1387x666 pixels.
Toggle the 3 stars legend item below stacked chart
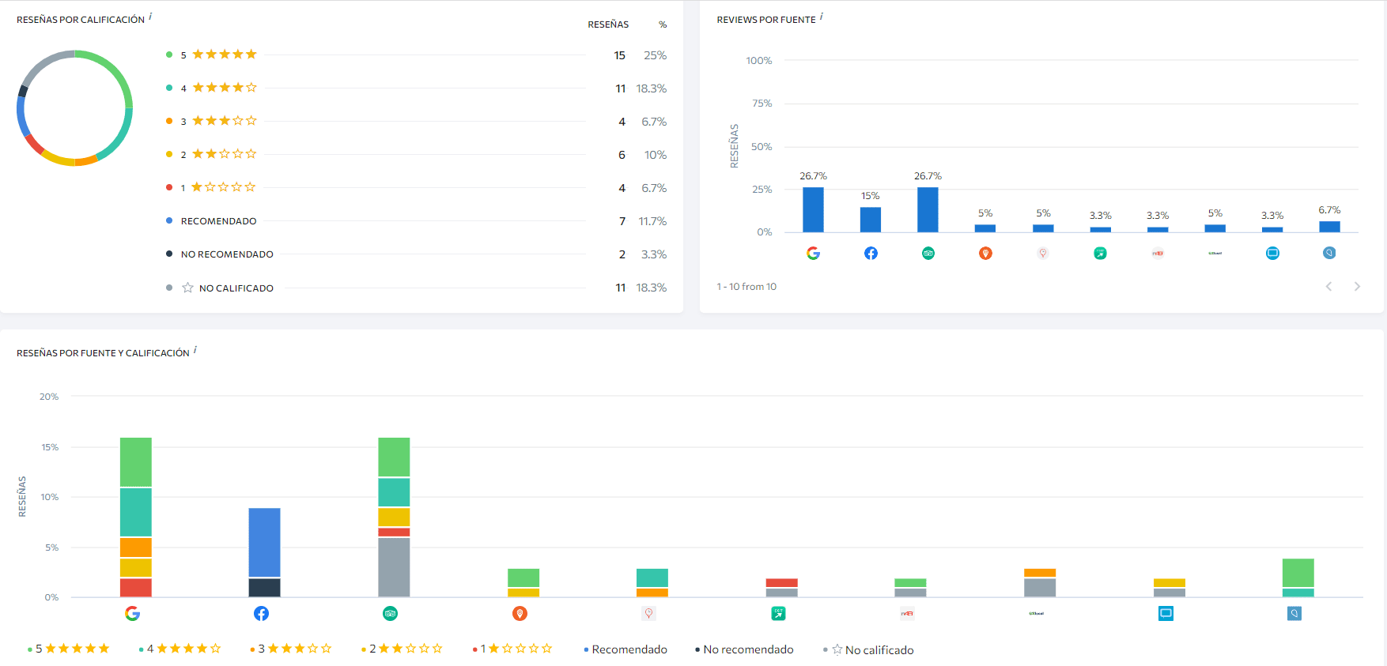291,649
